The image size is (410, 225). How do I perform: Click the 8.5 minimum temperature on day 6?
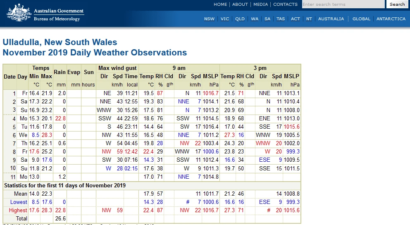tap(36, 135)
